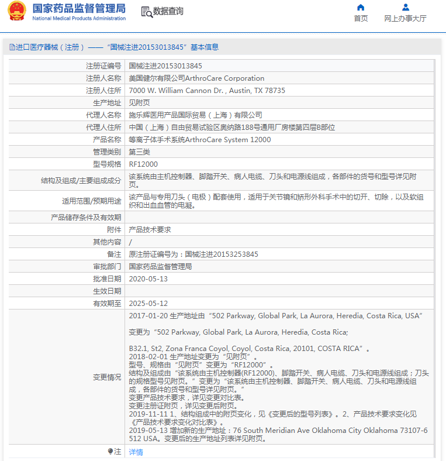Click 第三类 management category value
This screenshot has width=446, height=461.
139,152
